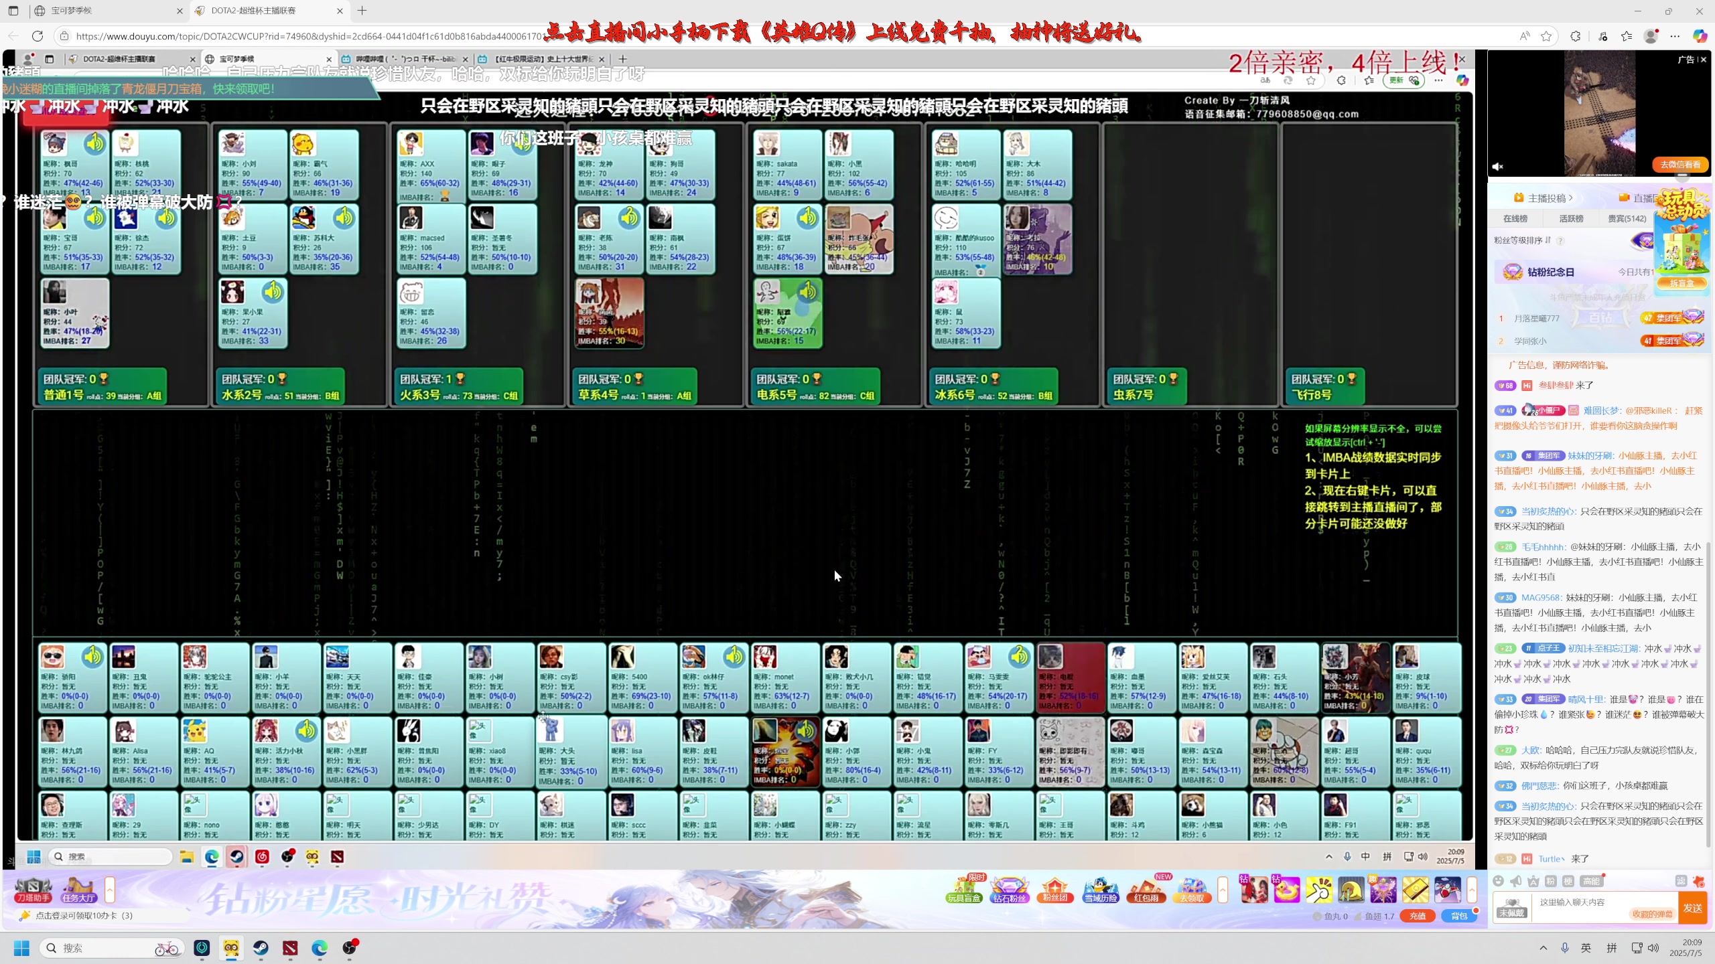The image size is (1715, 964).
Task: Switch to the 贵宾(5142) tab
Action: pos(1627,218)
